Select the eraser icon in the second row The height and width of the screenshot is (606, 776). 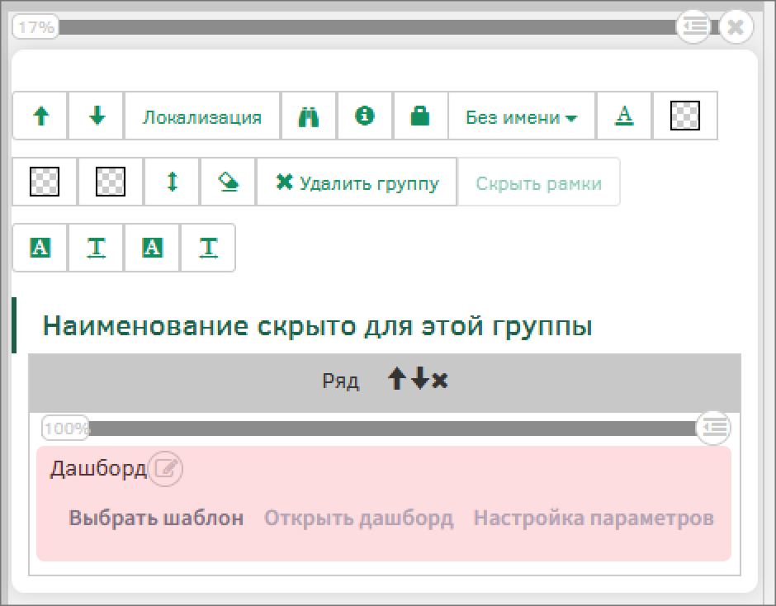click(228, 182)
